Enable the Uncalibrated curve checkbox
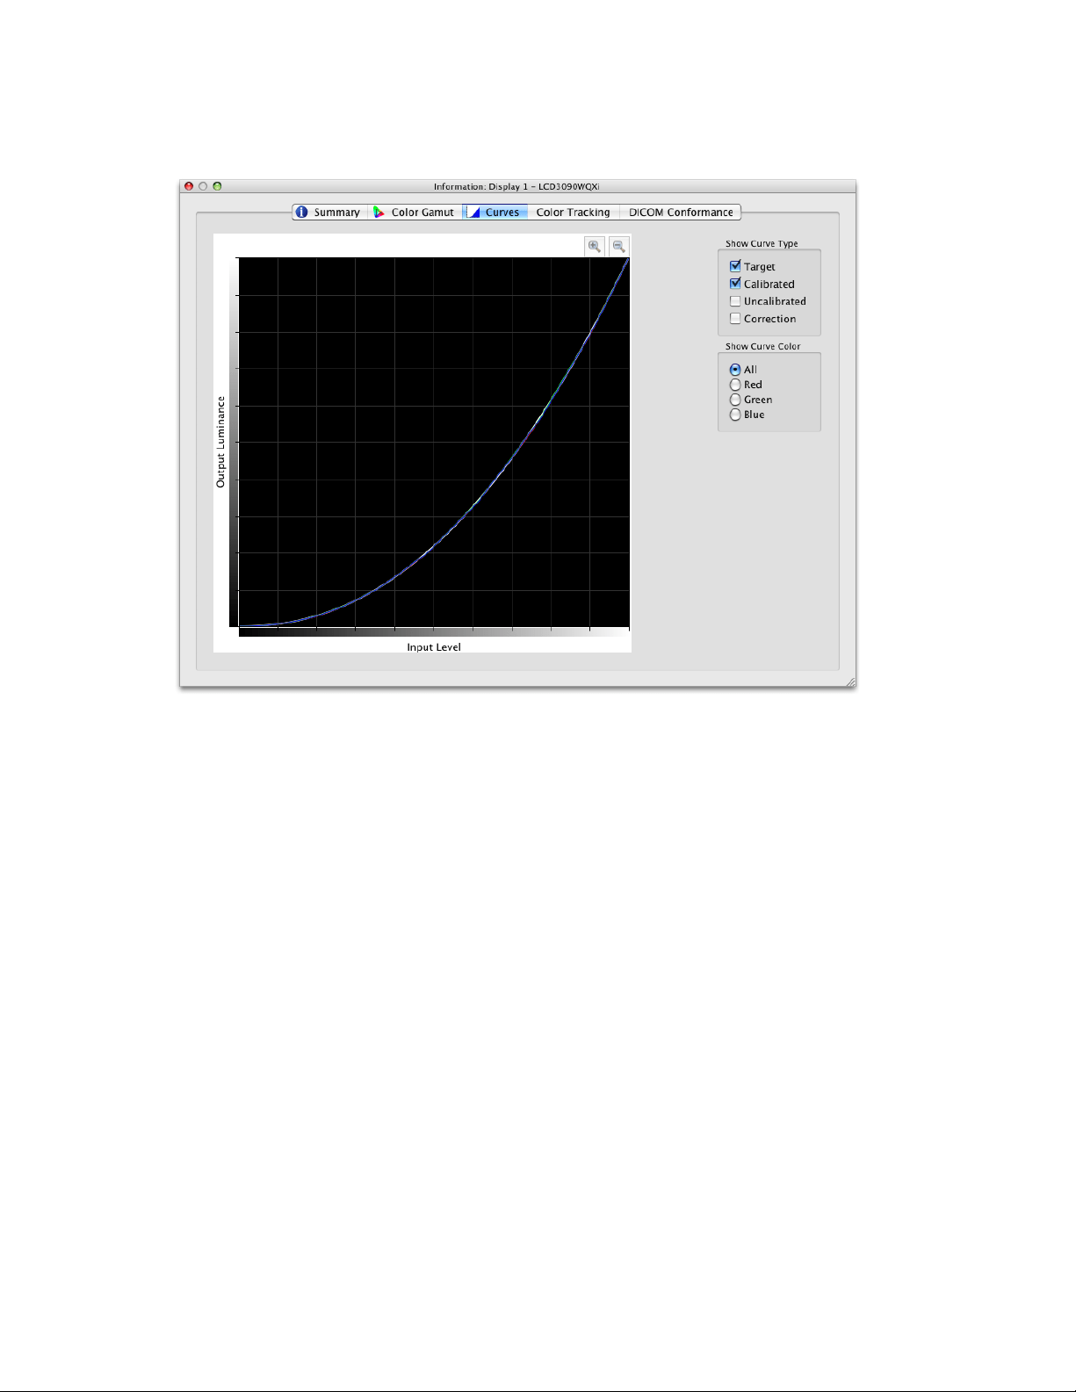 (735, 301)
